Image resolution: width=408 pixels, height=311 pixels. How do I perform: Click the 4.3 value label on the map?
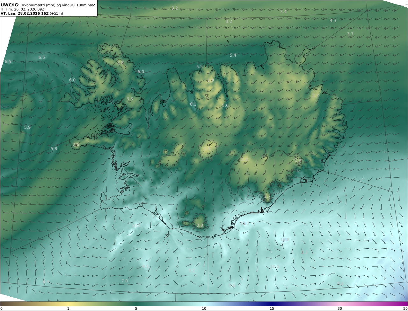[x=333, y=20]
